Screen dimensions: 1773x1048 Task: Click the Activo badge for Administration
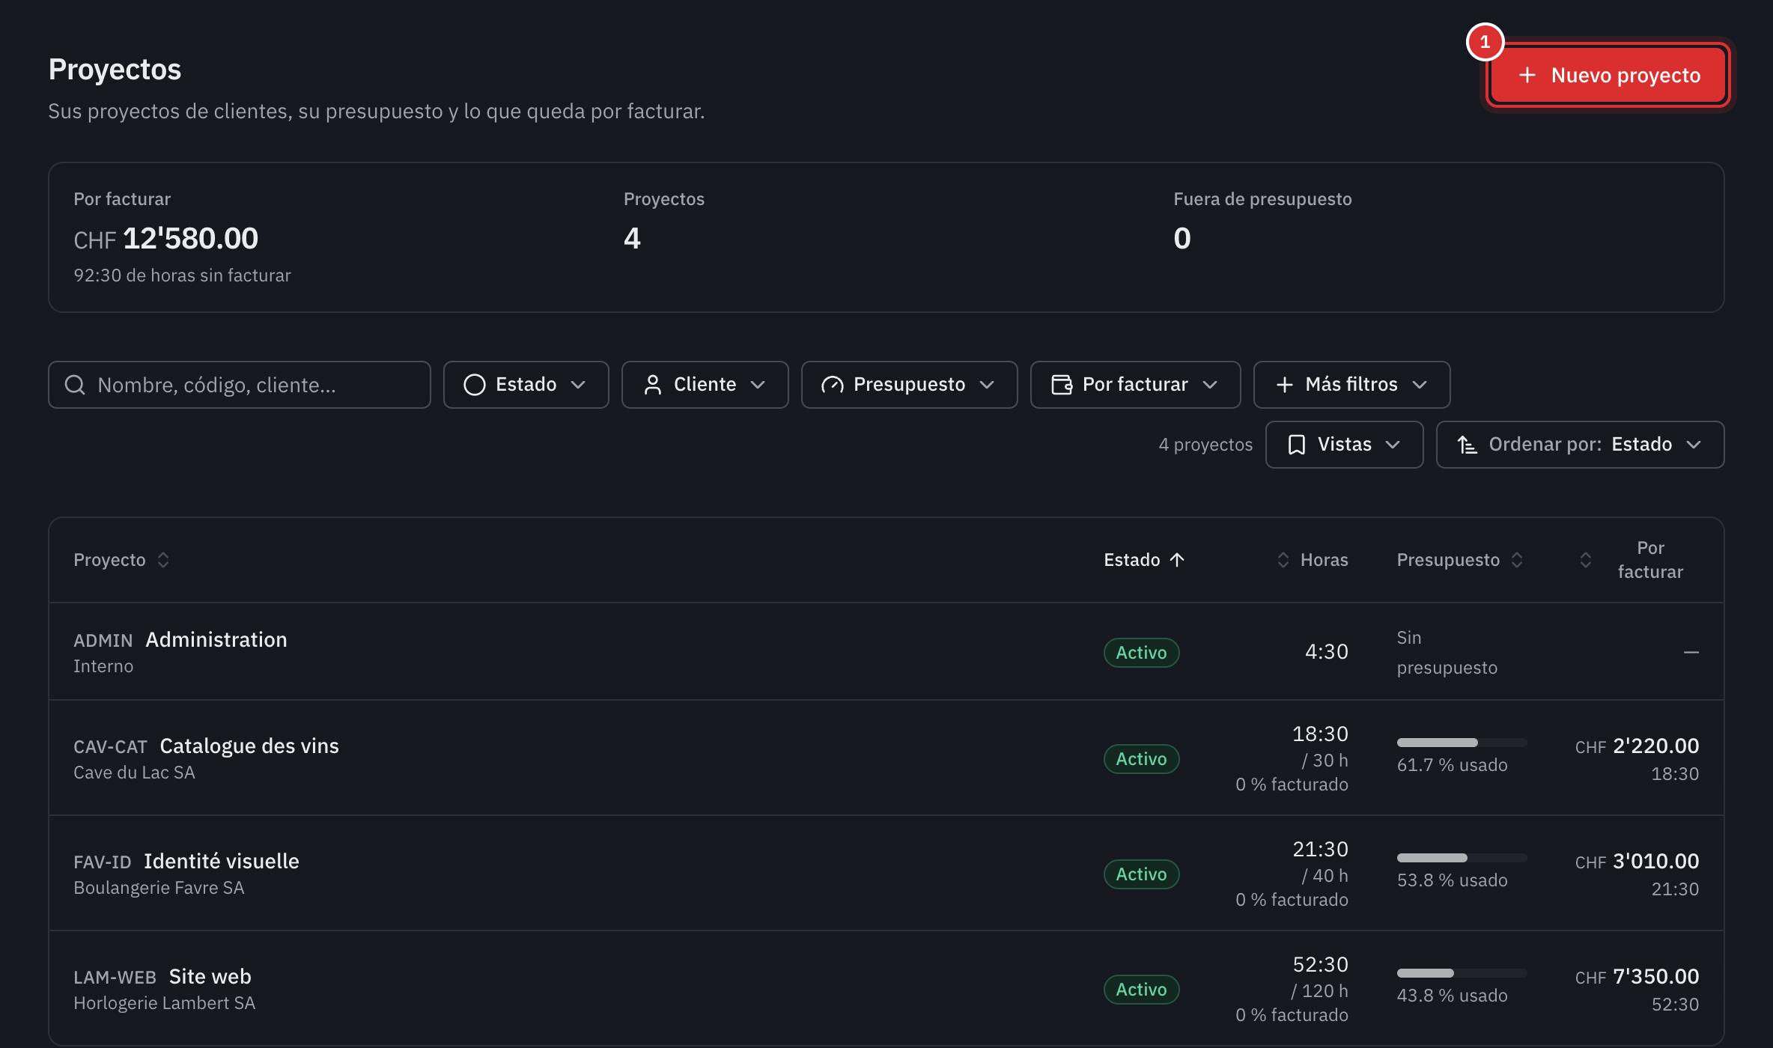coord(1141,653)
